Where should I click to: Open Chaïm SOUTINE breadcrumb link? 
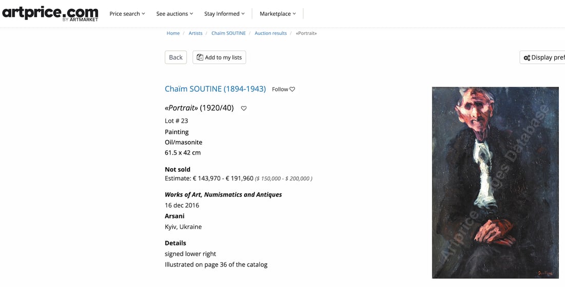pos(229,33)
